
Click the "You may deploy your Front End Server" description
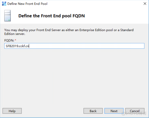click(x=69, y=32)
